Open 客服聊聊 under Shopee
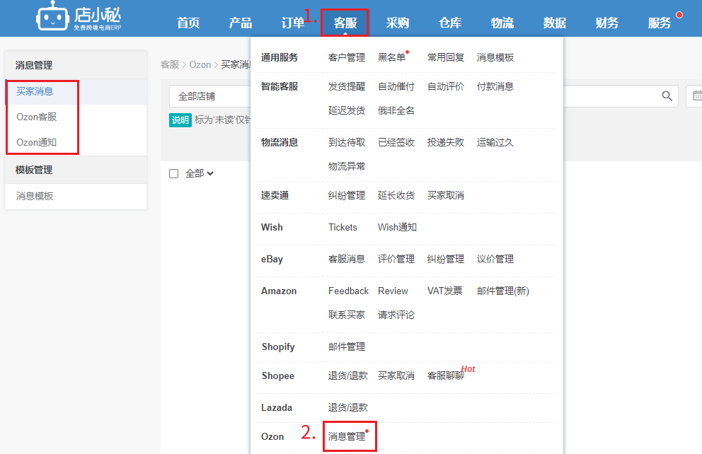702x454 pixels. (446, 376)
